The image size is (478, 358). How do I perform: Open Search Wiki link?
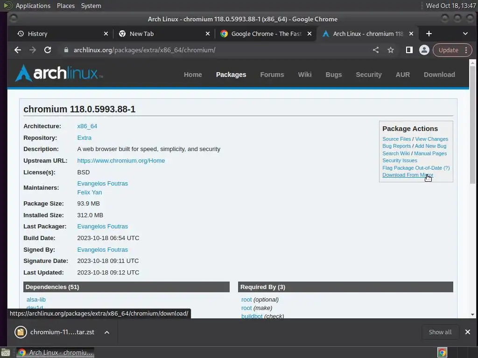click(396, 153)
